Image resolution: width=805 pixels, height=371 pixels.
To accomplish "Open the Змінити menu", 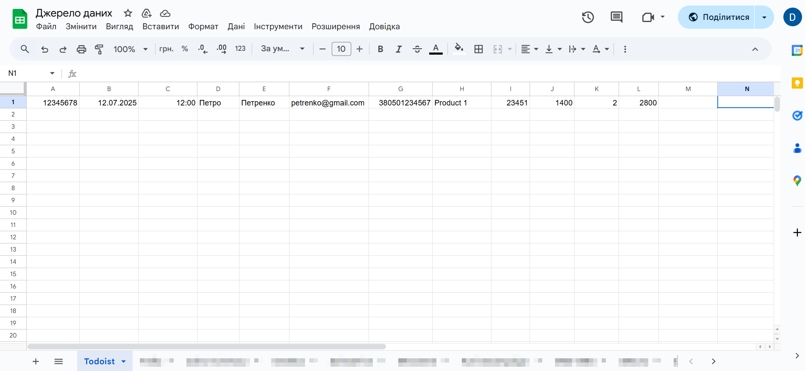I will [81, 27].
